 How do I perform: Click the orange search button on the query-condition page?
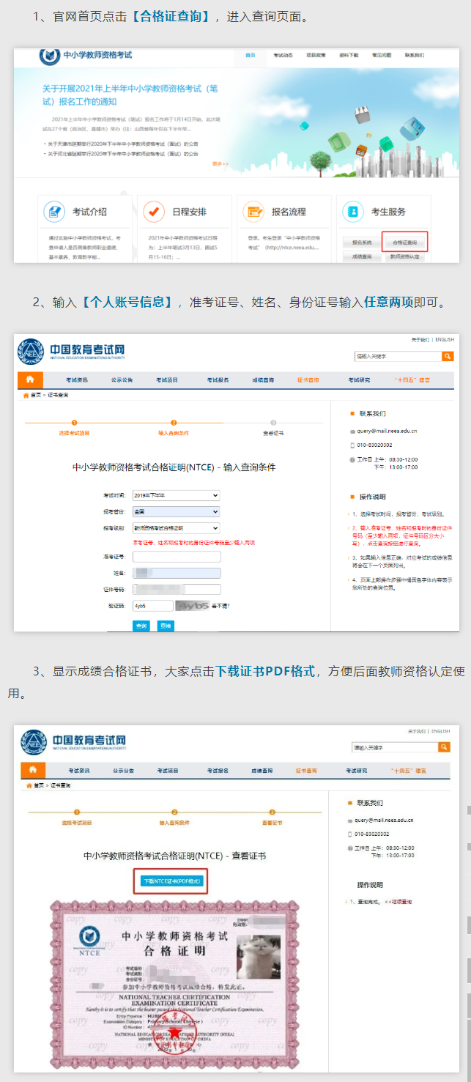[x=448, y=356]
